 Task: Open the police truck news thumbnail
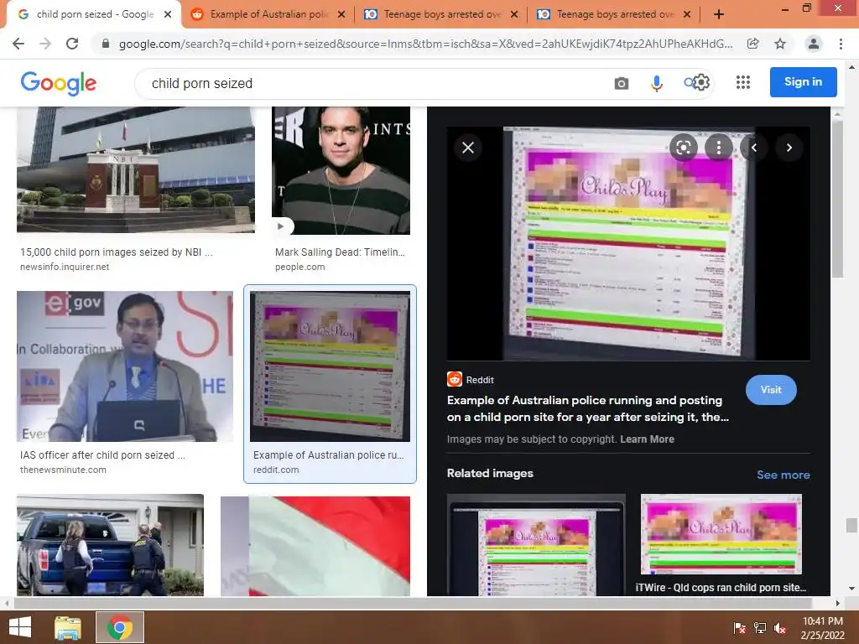(110, 545)
